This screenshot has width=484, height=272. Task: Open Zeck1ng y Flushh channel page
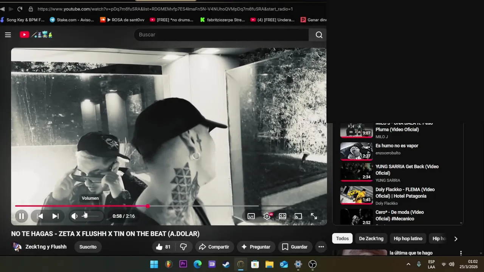pyautogui.click(x=46, y=247)
